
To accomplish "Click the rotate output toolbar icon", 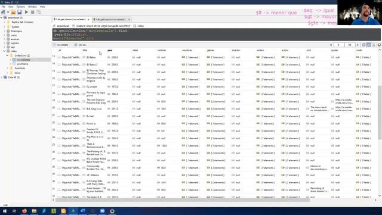I will [39, 12].
